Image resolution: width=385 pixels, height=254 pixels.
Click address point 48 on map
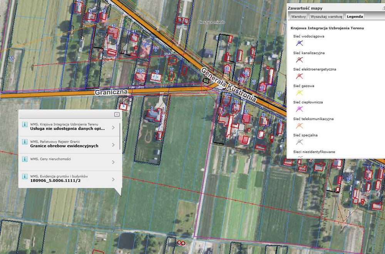point(254,81)
